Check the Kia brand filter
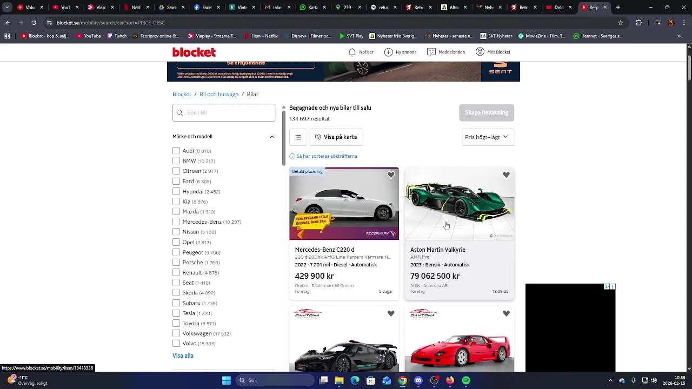The height and width of the screenshot is (389, 692). point(176,202)
